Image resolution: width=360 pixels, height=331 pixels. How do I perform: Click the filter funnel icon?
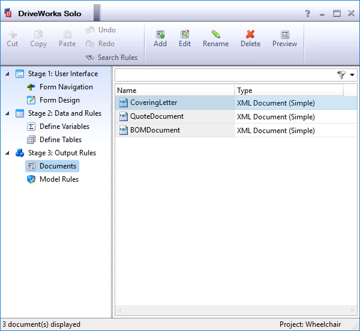tap(341, 75)
